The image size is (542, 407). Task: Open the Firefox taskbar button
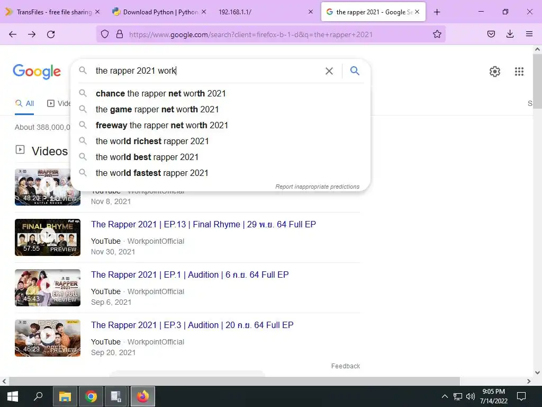pyautogui.click(x=143, y=396)
